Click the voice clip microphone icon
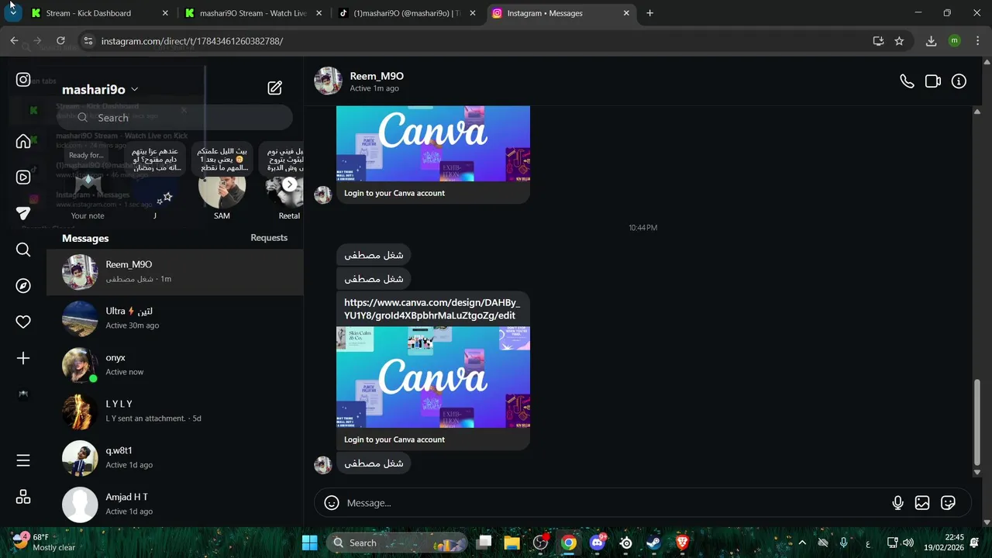This screenshot has width=992, height=558. (897, 503)
